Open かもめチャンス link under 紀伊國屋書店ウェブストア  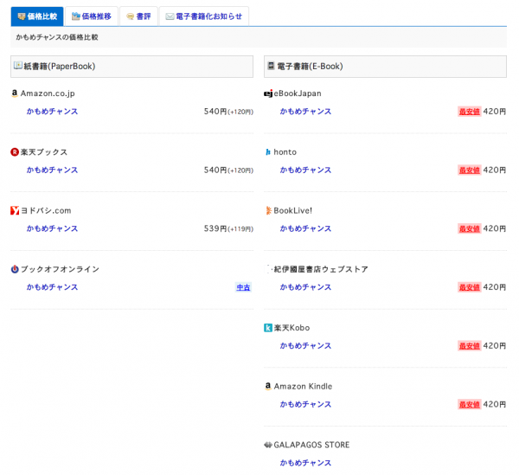305,287
